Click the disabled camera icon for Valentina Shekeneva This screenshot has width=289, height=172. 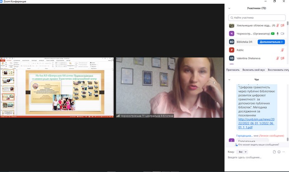click(283, 58)
